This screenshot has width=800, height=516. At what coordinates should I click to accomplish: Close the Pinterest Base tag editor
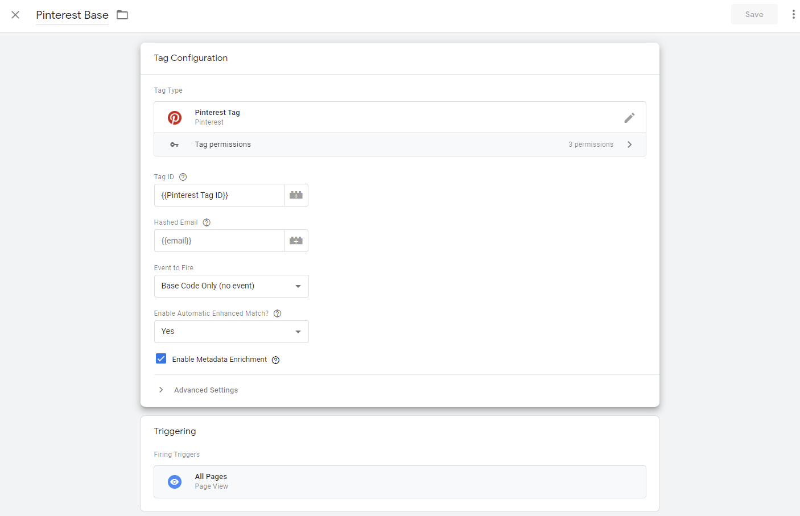coord(15,15)
